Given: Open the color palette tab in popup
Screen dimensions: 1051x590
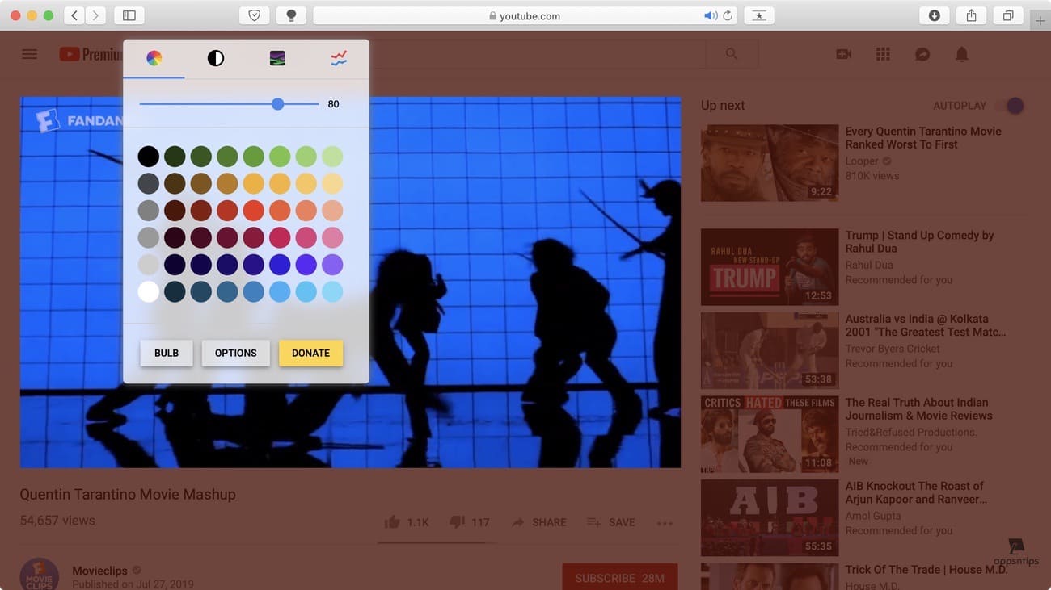Looking at the screenshot, I should pyautogui.click(x=154, y=58).
